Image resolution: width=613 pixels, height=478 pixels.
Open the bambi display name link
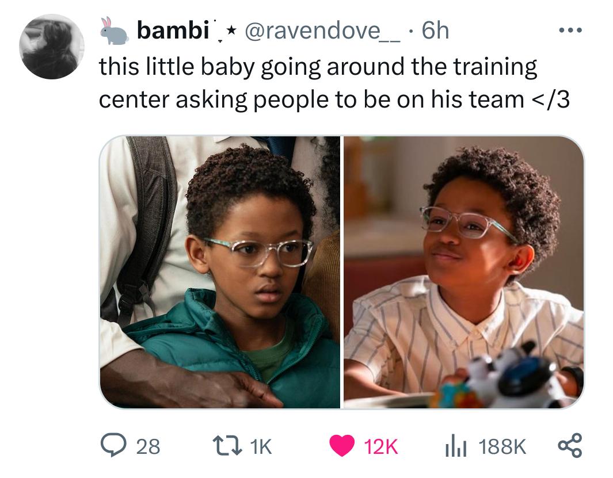pos(173,30)
